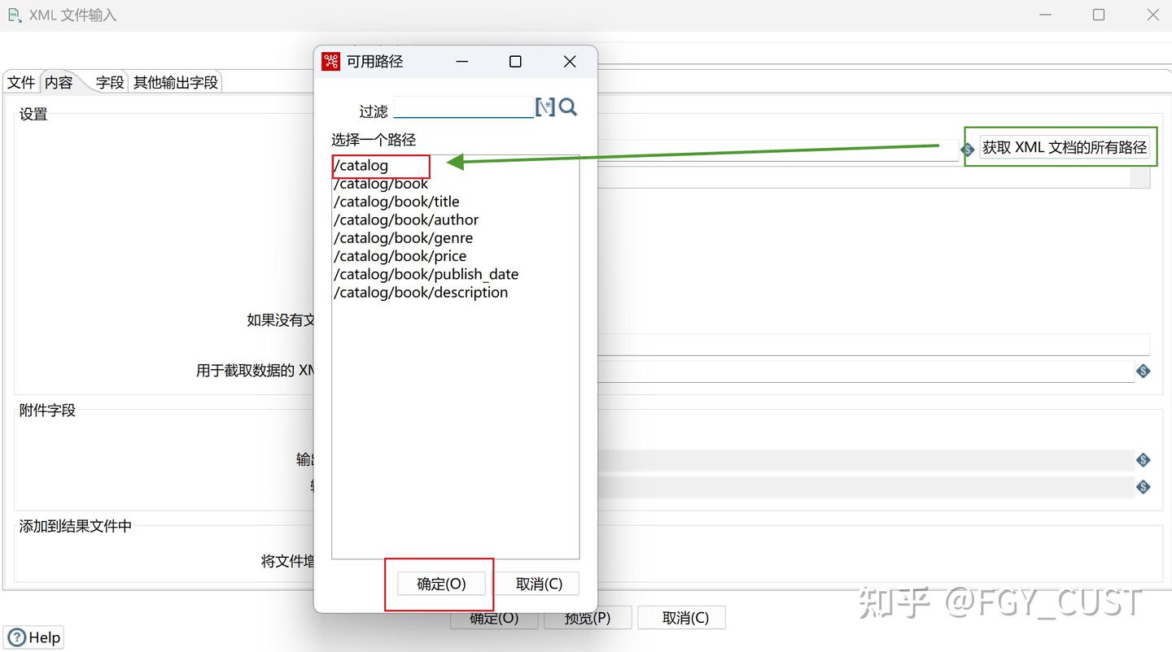Click the 预览(P) button at the bottom
Viewport: 1172px width, 652px height.
(588, 618)
